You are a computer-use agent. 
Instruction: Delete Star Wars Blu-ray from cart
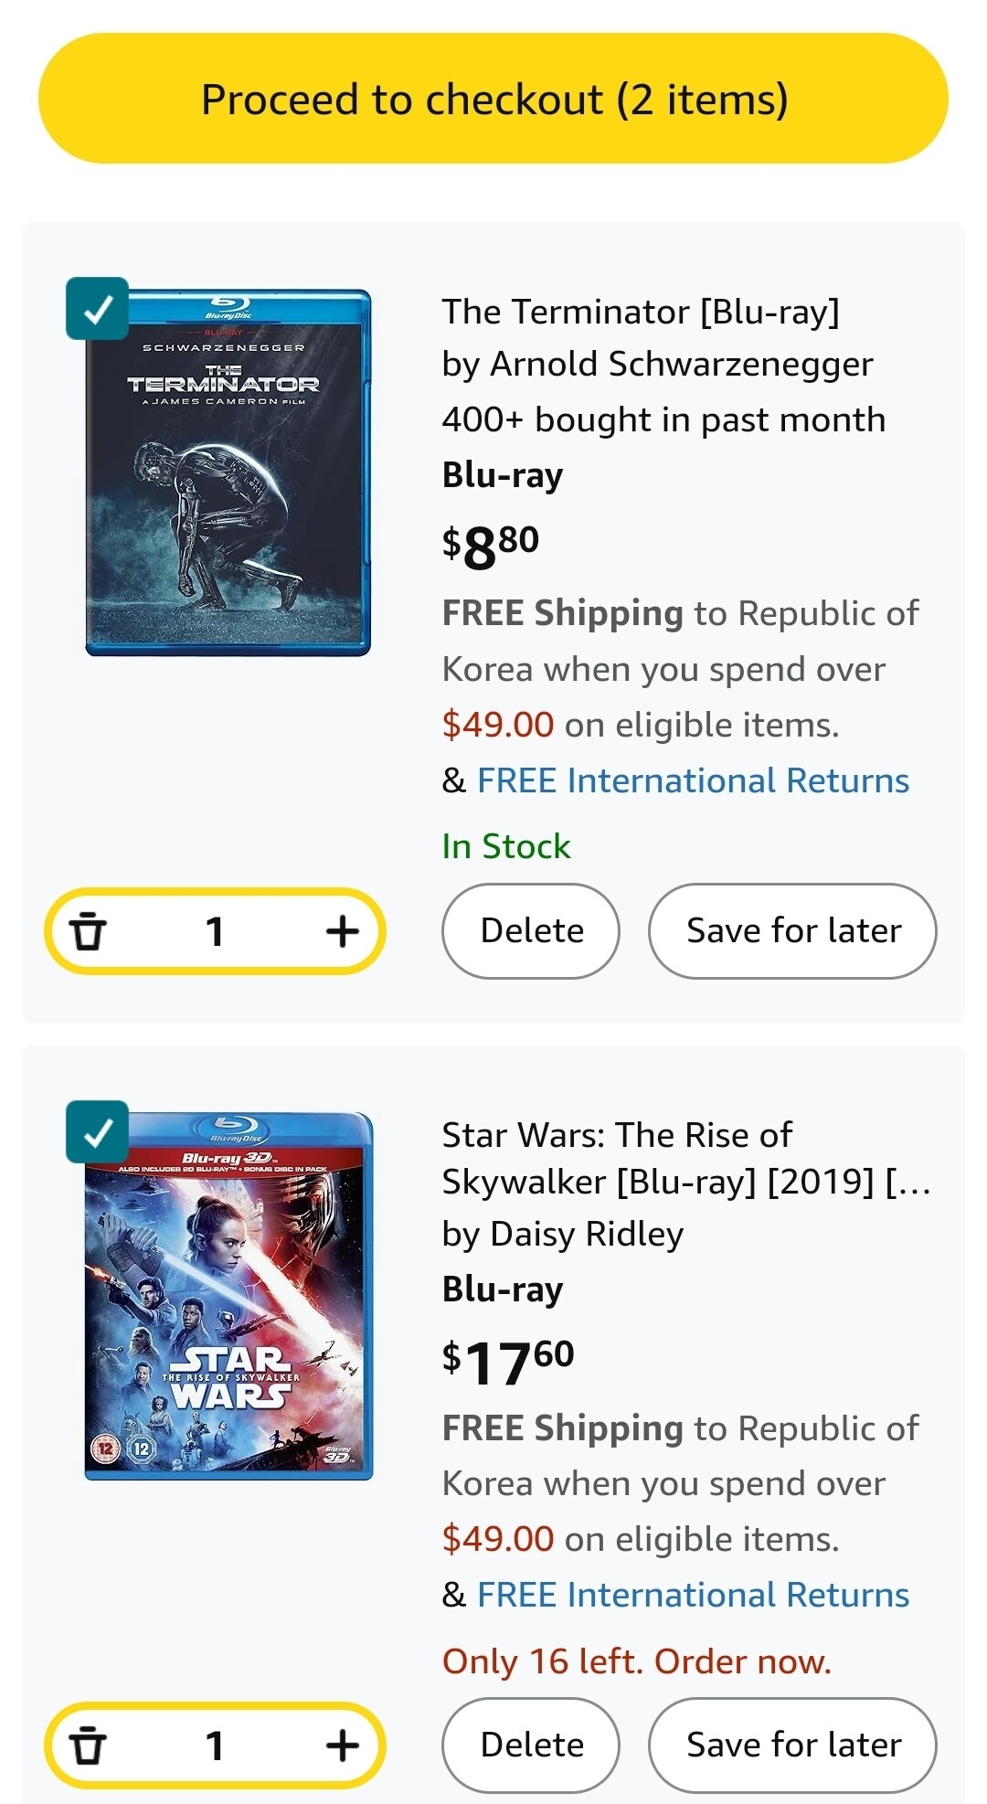(x=531, y=1745)
